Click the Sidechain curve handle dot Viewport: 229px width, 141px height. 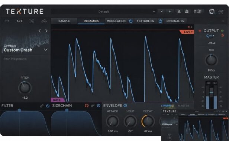[x=67, y=110]
